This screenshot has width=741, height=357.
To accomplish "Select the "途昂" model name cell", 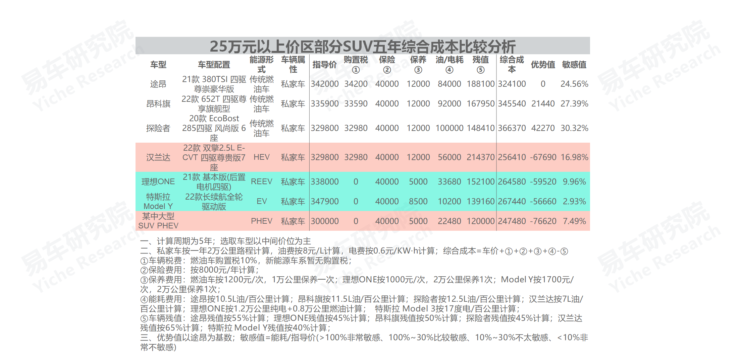I will (158, 84).
